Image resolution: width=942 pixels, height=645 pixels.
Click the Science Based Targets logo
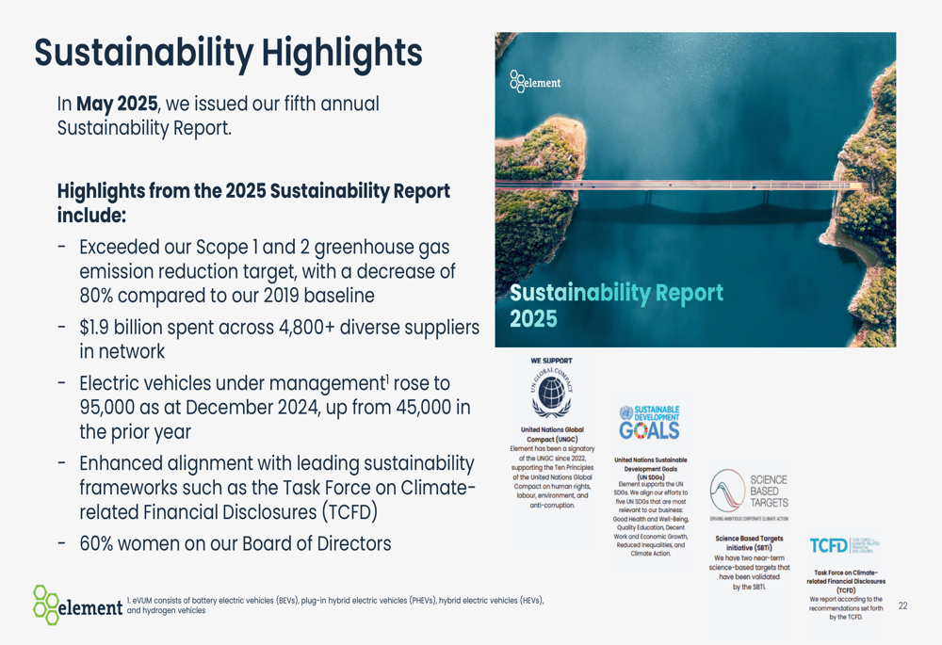[x=749, y=494]
